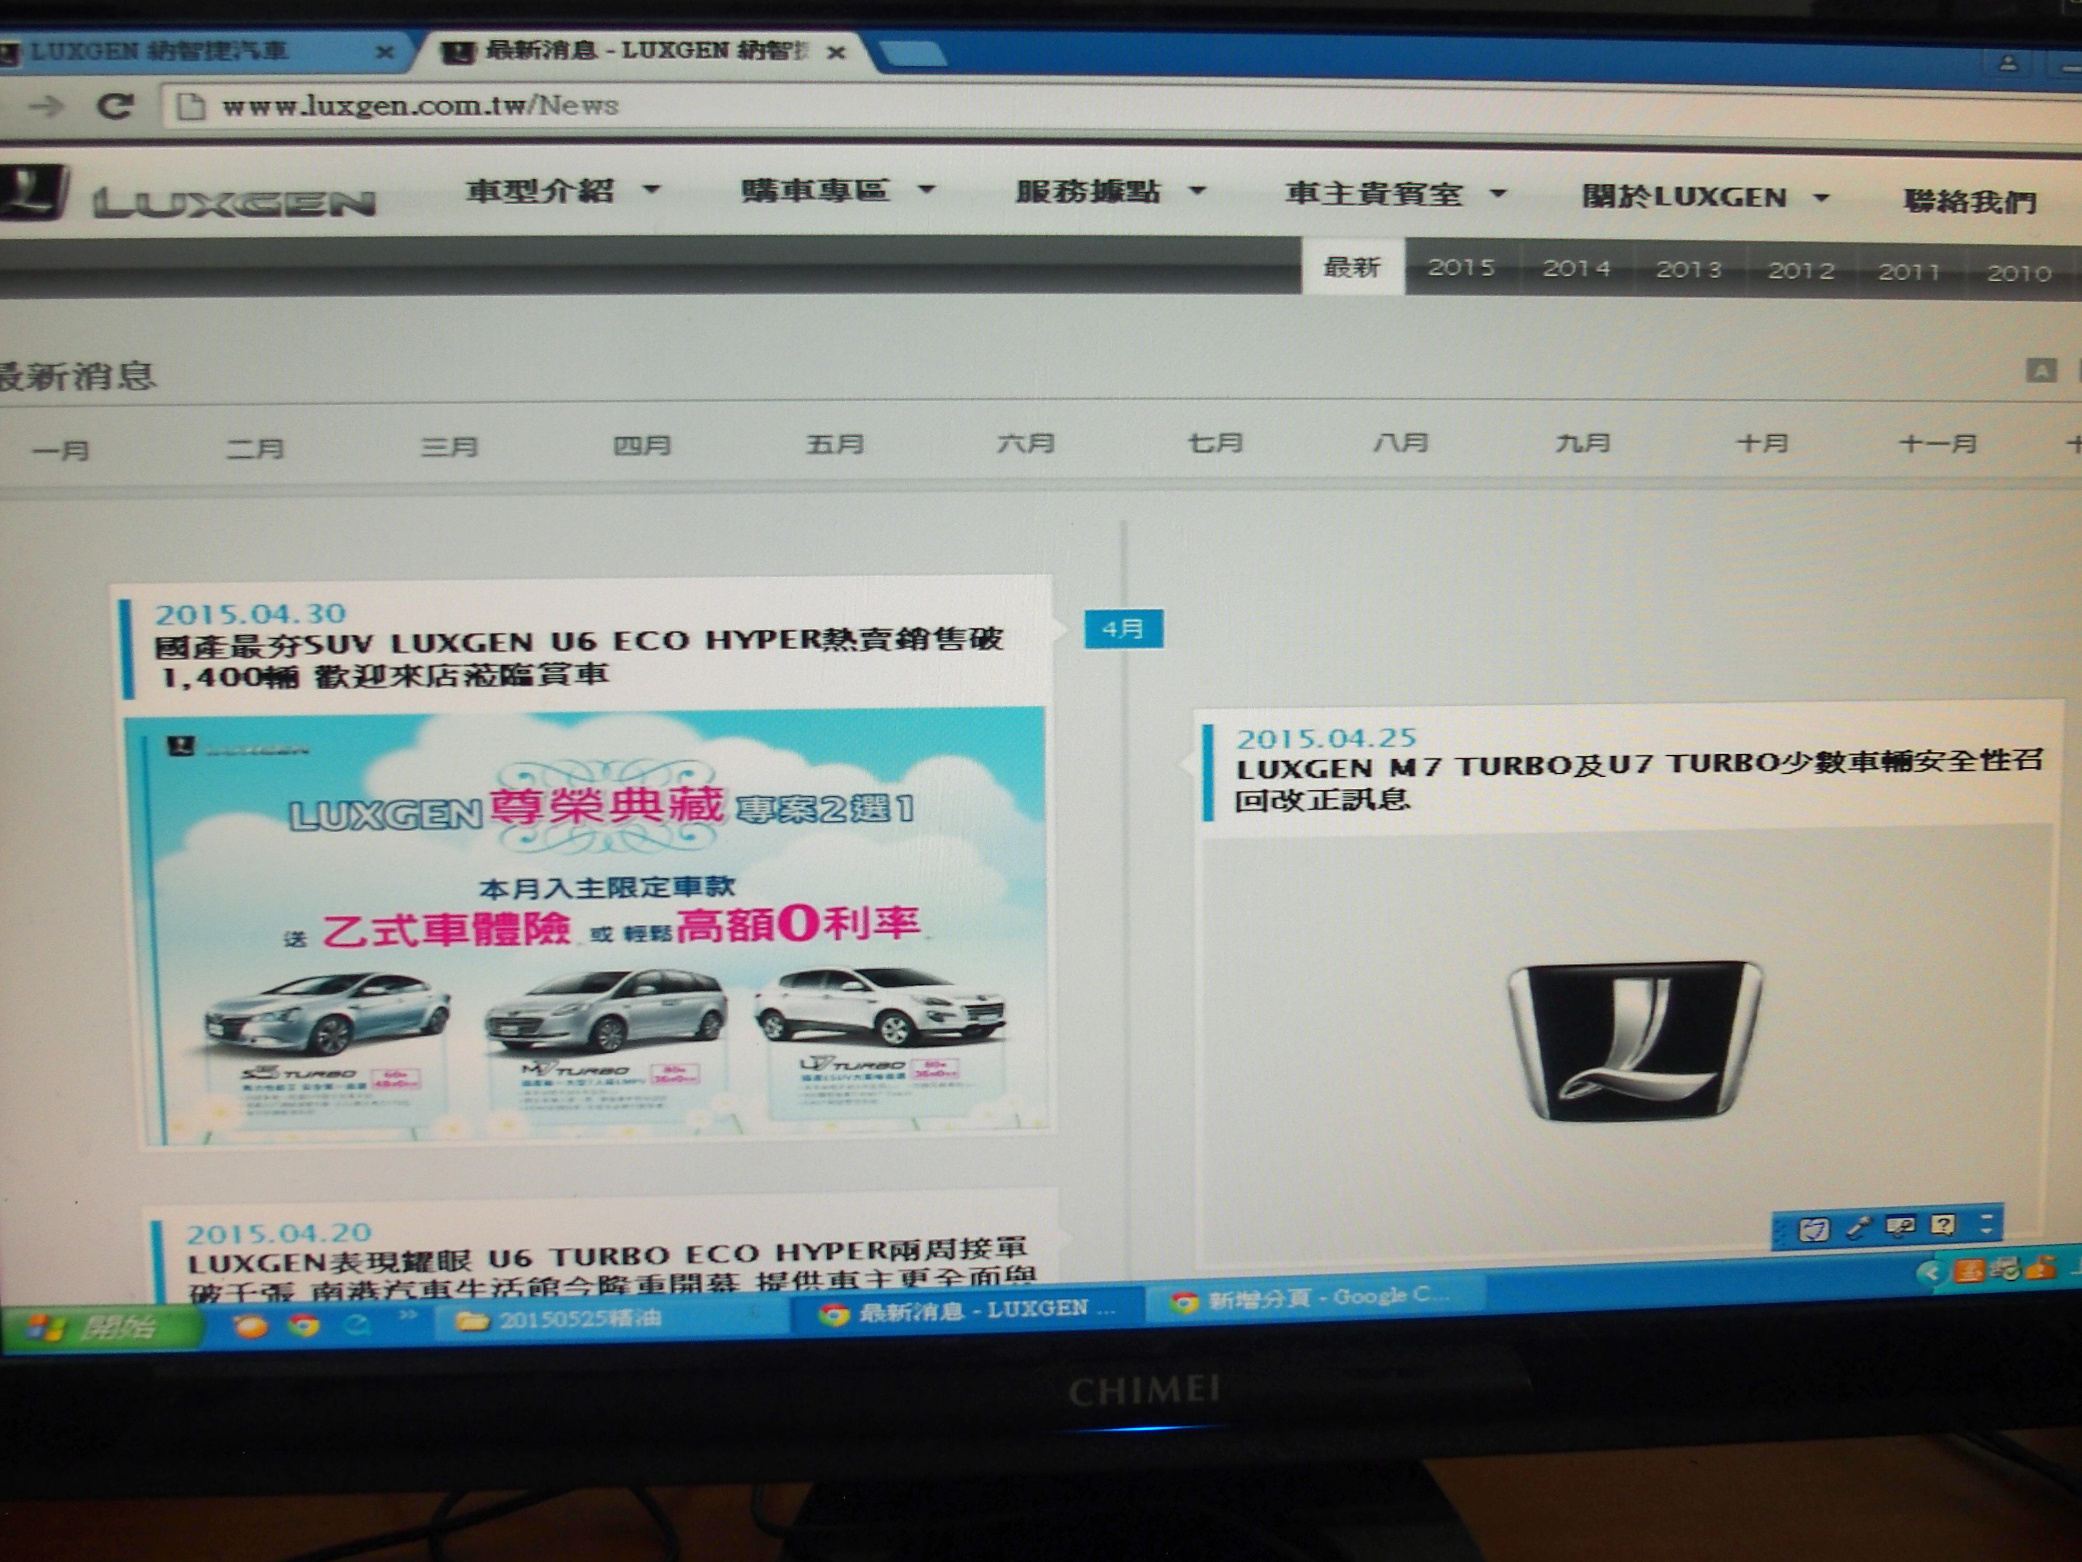Switch to the 20150525精油 folder window

[612, 1319]
